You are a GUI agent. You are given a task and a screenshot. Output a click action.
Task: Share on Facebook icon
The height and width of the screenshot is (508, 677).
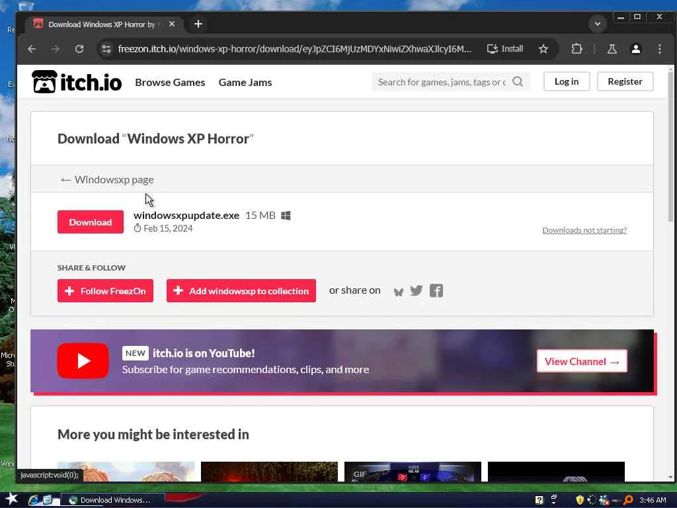[x=436, y=291]
